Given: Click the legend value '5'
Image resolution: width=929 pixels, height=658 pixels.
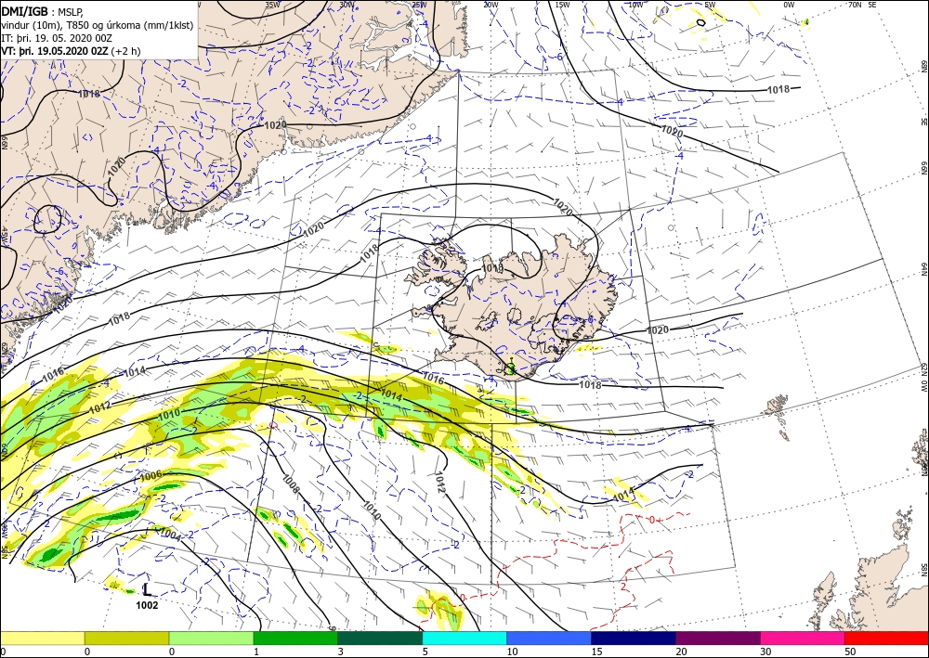Looking at the screenshot, I should pyautogui.click(x=425, y=652).
